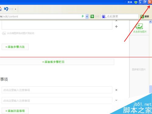Image resolution: width=152 pixels, height=114 pixels.
Task: Click the blue undo restore arrow icon
Action: tap(6, 9)
